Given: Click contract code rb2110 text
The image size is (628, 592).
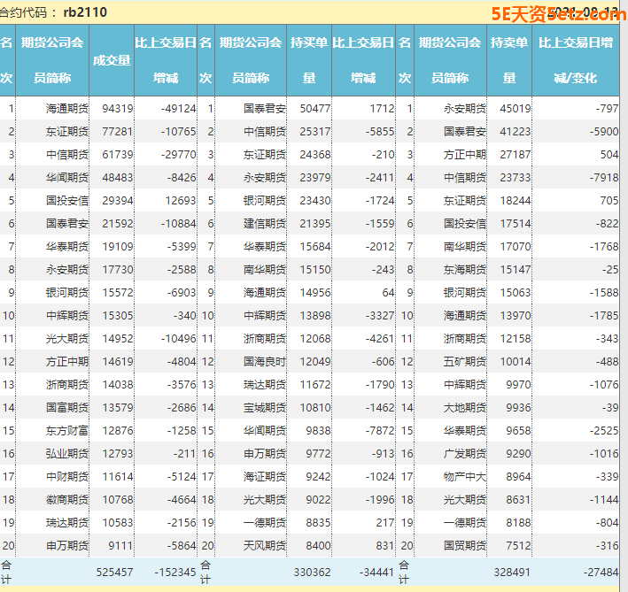Looking at the screenshot, I should click(85, 12).
